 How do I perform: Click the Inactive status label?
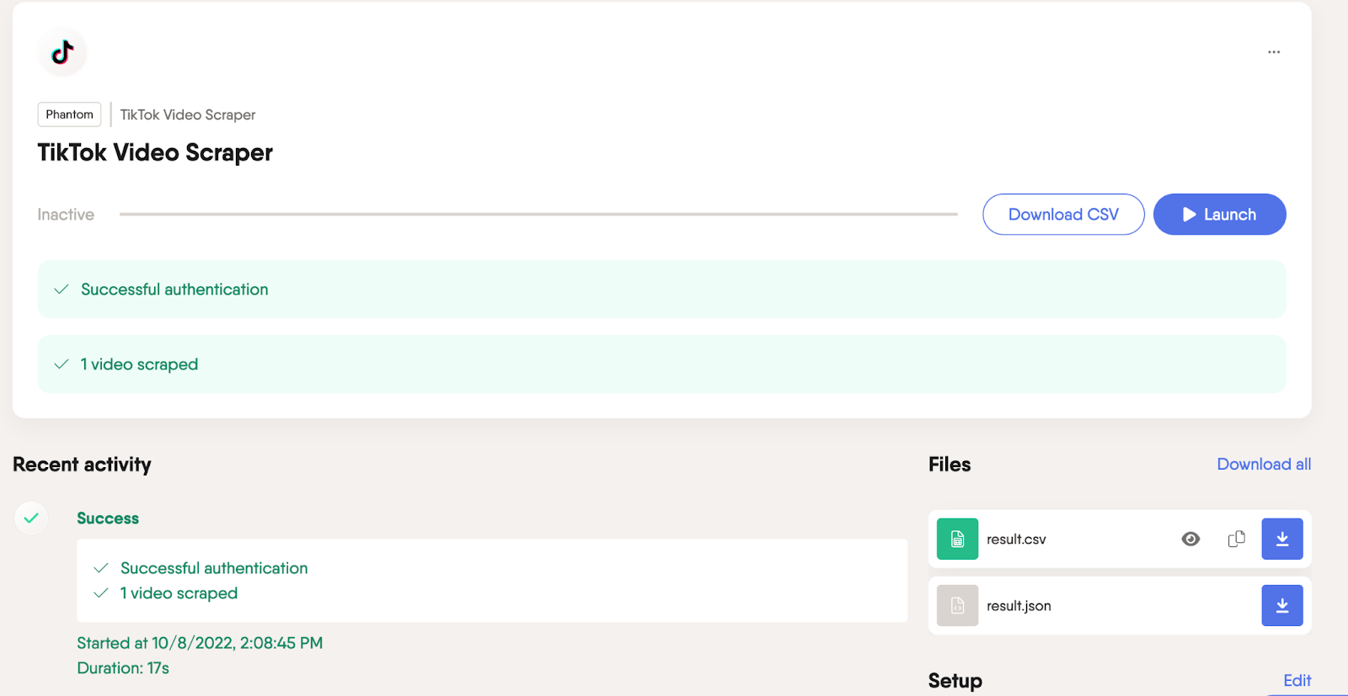click(66, 215)
